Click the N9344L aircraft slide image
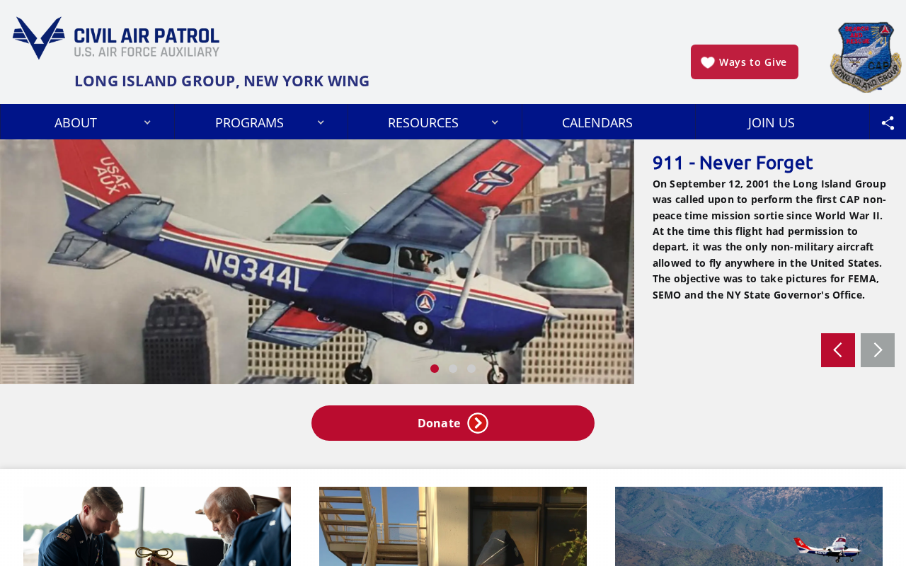 click(x=317, y=262)
